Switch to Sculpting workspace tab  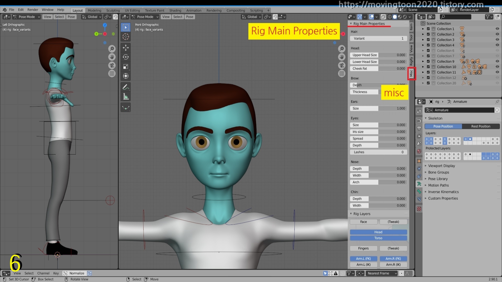113,10
